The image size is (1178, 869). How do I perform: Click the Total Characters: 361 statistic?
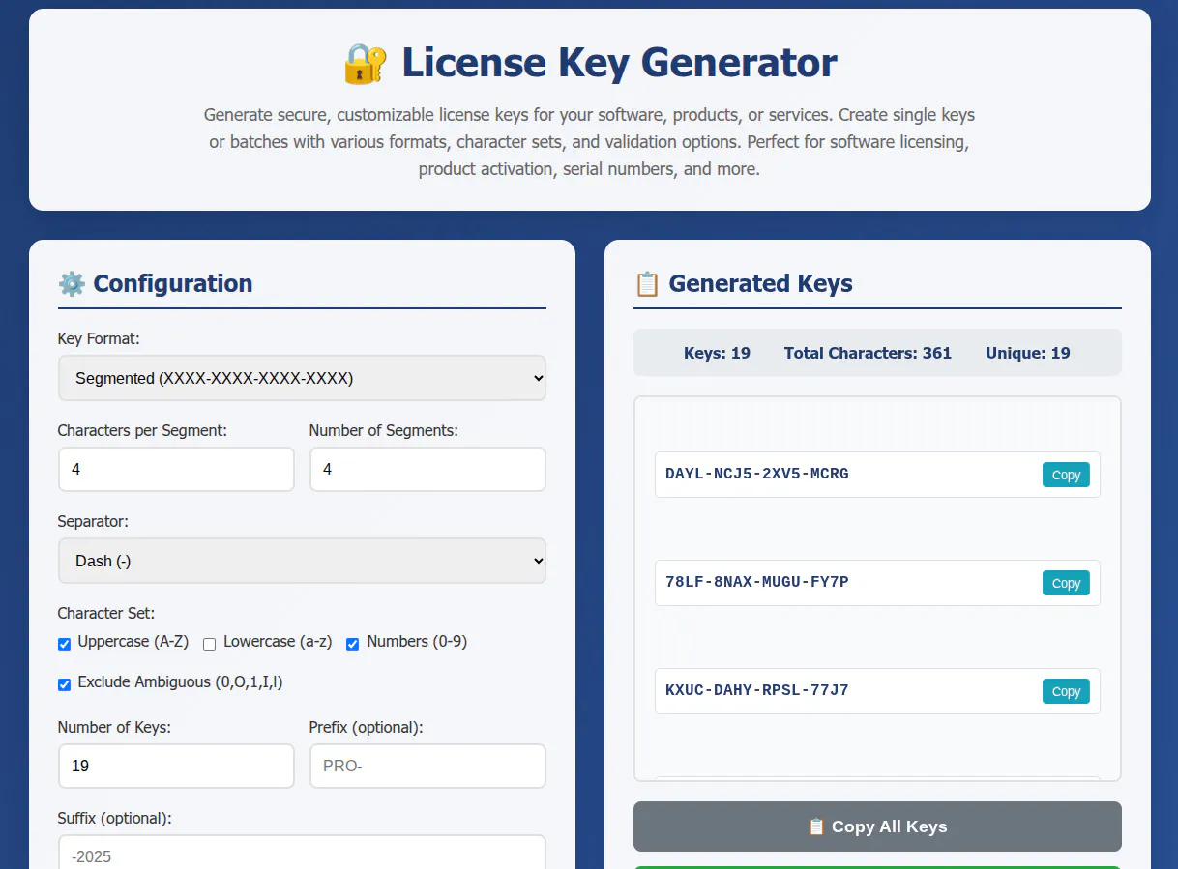click(868, 353)
